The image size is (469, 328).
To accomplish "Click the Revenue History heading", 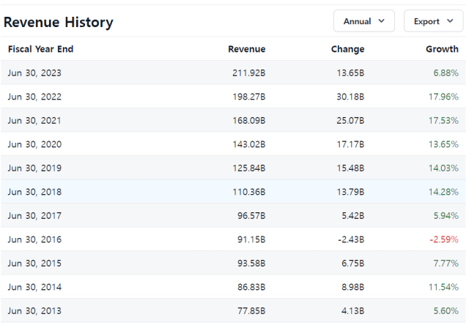I will 59,22.
